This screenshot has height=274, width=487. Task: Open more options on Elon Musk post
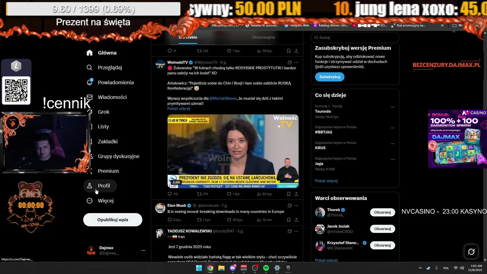tap(296, 205)
